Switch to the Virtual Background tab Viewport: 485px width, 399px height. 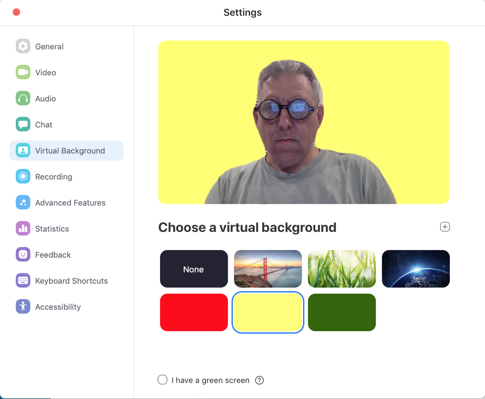pyautogui.click(x=67, y=150)
